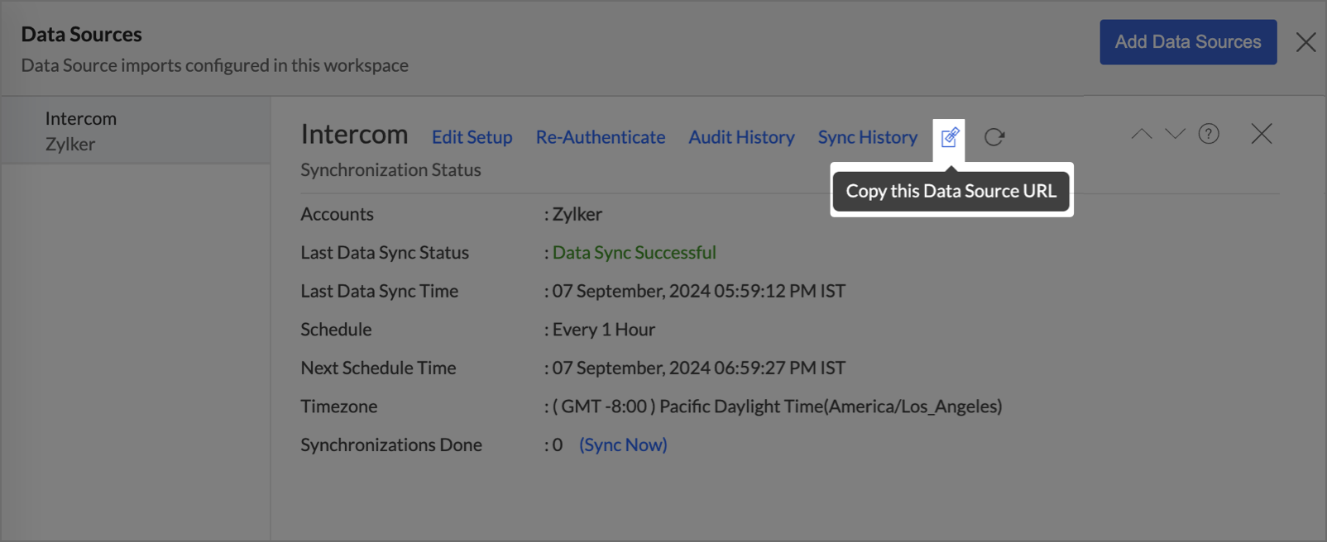Click the 'Schedule' label
This screenshot has width=1327, height=542.
[x=336, y=330]
